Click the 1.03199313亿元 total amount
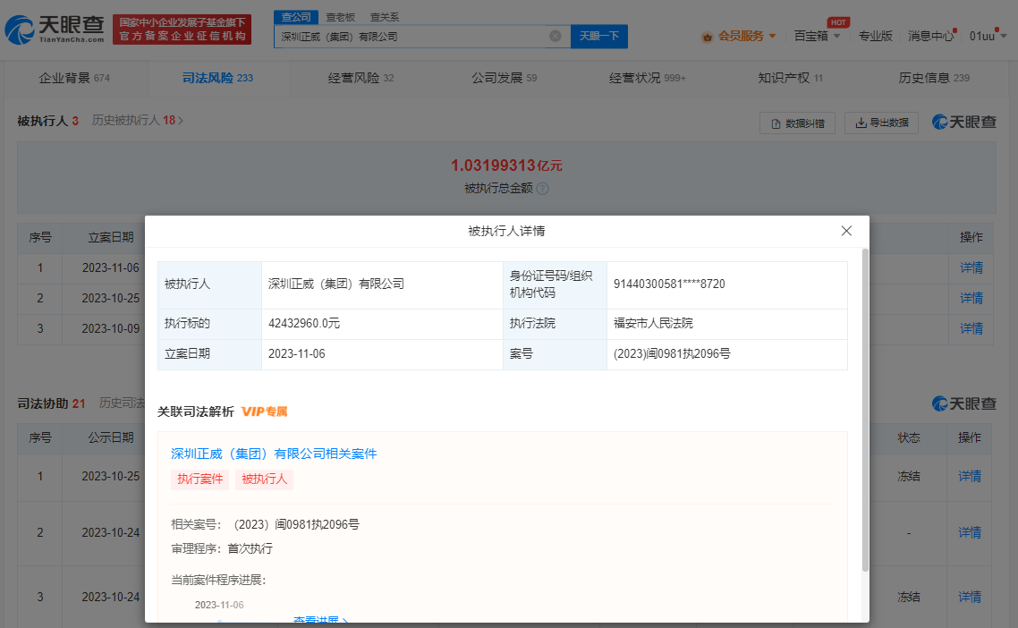This screenshot has height=628, width=1018. [506, 165]
